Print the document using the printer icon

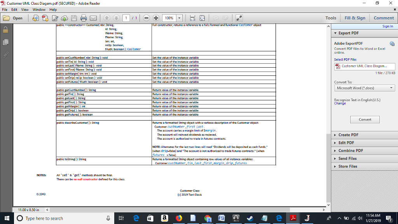[84, 18]
